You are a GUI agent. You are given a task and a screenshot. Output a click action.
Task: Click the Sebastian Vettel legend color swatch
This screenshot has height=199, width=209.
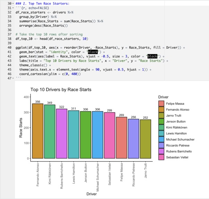[x=161, y=157]
